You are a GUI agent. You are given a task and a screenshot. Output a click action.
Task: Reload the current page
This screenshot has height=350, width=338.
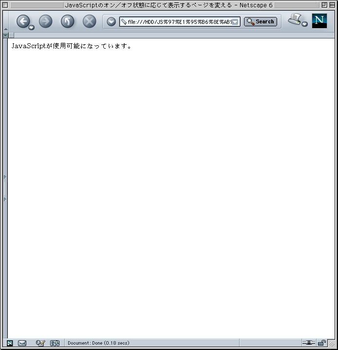click(x=67, y=21)
